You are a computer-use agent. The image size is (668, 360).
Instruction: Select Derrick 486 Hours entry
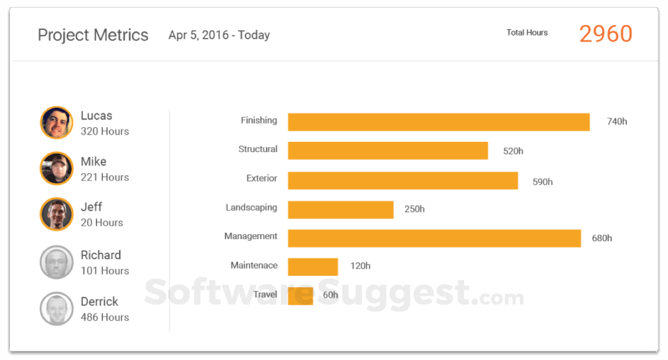click(105, 309)
